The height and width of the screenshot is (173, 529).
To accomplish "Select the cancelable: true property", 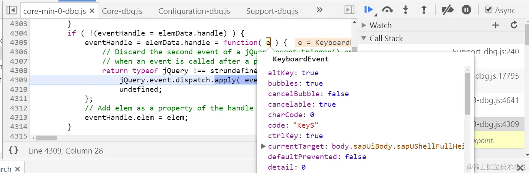I will (x=302, y=104).
